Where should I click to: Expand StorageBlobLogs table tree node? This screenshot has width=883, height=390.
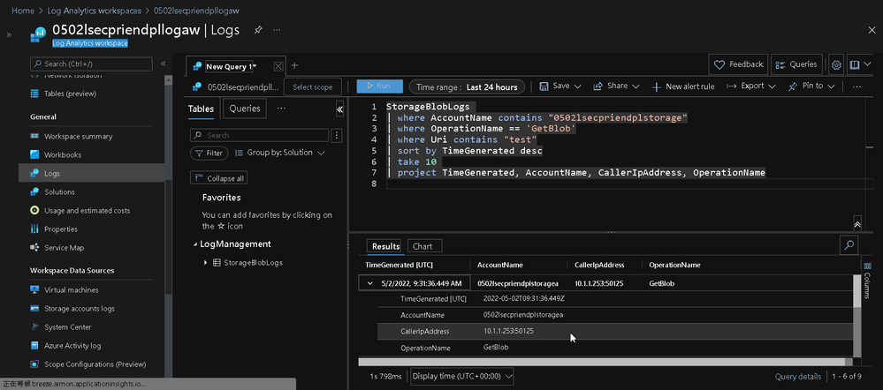(206, 262)
